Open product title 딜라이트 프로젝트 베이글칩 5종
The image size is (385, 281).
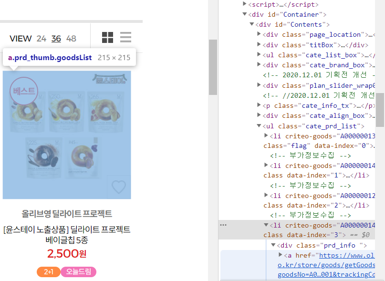[67, 234]
